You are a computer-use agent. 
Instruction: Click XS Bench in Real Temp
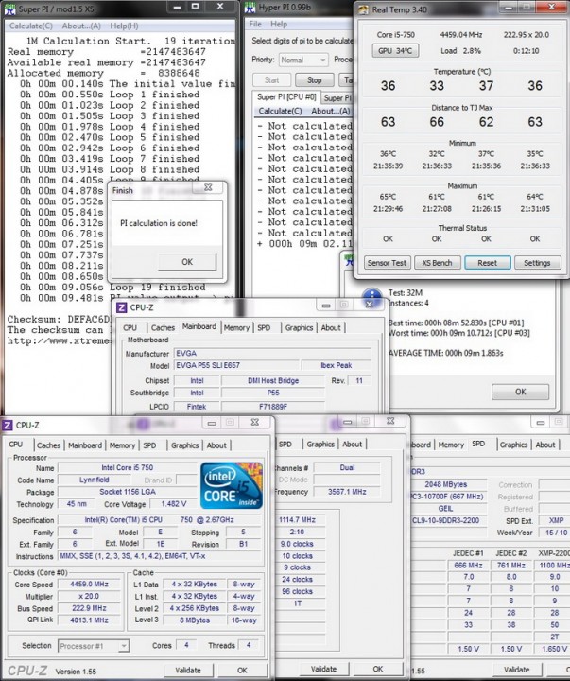[x=437, y=263]
